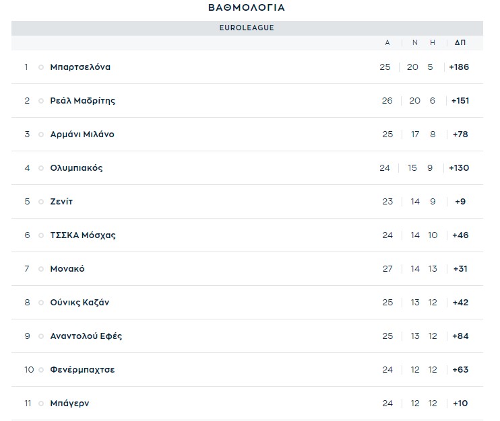Click the circle icon beside Ολυμπιακός
Image resolution: width=500 pixels, height=421 pixels.
[x=41, y=168]
